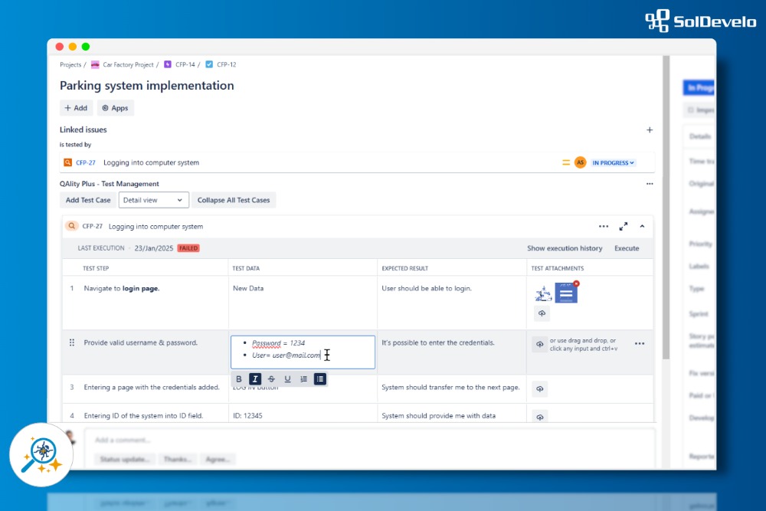Screen dimensions: 766x511
Task: Click the Add Test Case button
Action: point(87,199)
